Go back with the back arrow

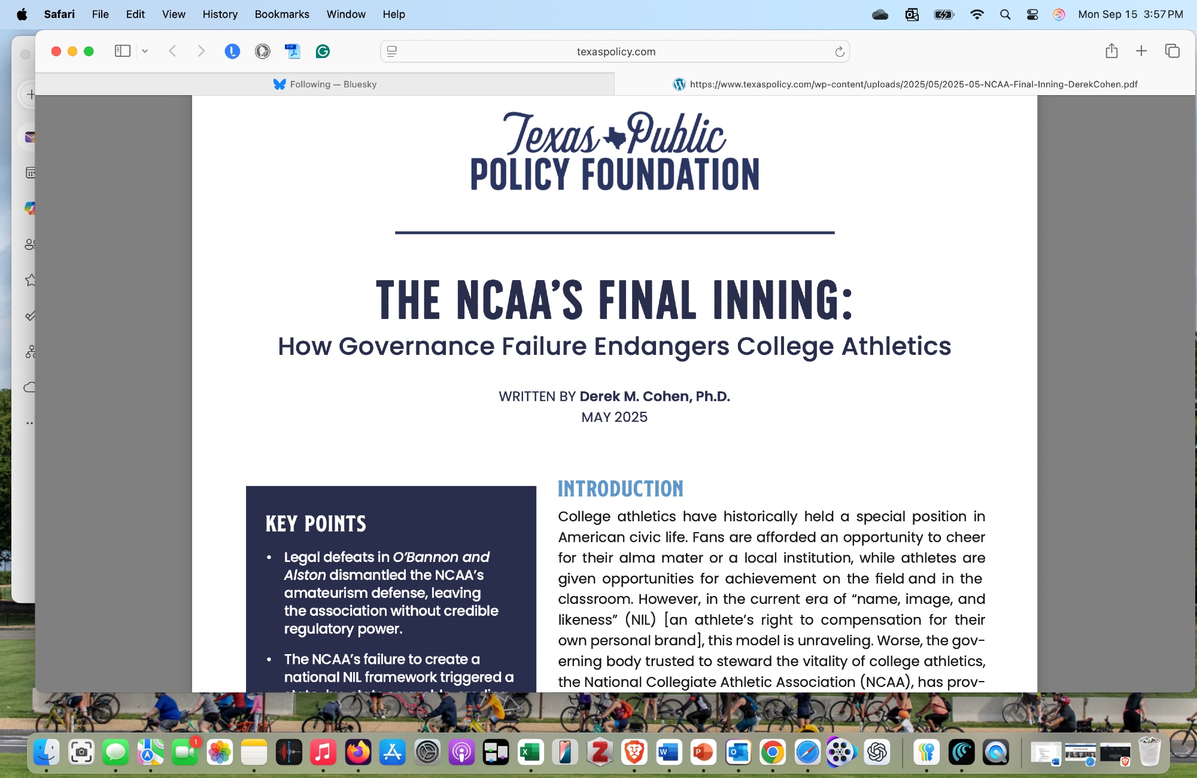(172, 51)
